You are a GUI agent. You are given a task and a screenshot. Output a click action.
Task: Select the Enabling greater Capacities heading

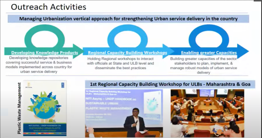tap(209, 53)
